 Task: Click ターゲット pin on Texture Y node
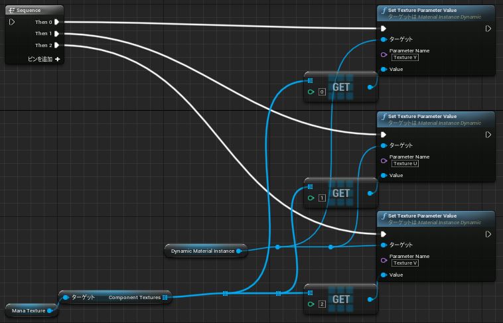pos(384,39)
